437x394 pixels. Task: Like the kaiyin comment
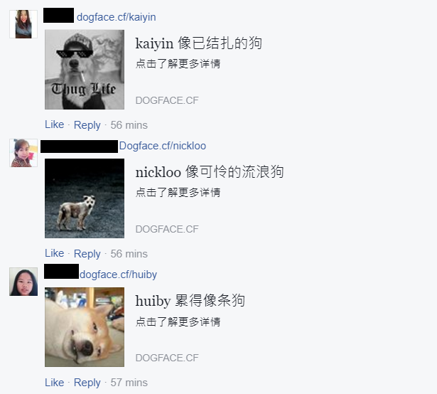pos(54,124)
